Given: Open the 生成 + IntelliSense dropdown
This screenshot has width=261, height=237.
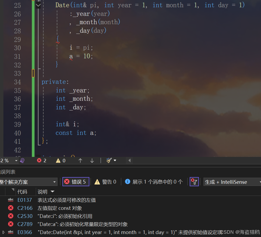Looking at the screenshot, I should pyautogui.click(x=232, y=182).
